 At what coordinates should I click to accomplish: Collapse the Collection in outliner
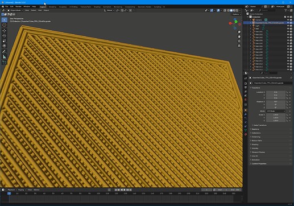click(248, 17)
